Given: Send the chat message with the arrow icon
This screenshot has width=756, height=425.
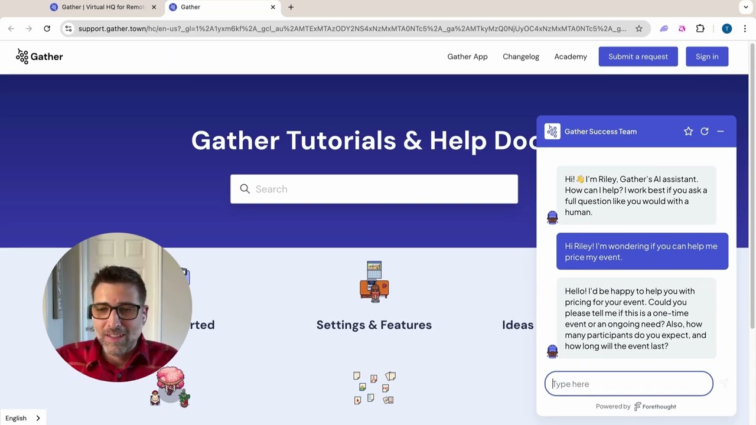Looking at the screenshot, I should click(x=724, y=384).
